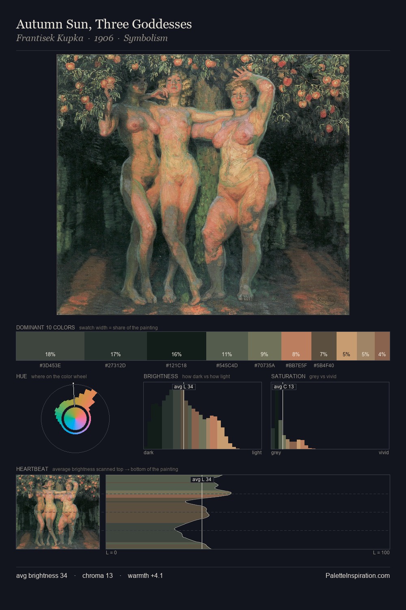Open the main painting image
Viewport: 406px width, 610px height.
(203, 185)
